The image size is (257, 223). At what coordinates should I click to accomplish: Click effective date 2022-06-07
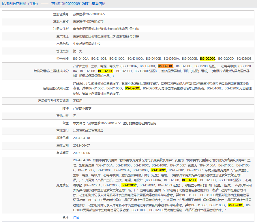81,145
